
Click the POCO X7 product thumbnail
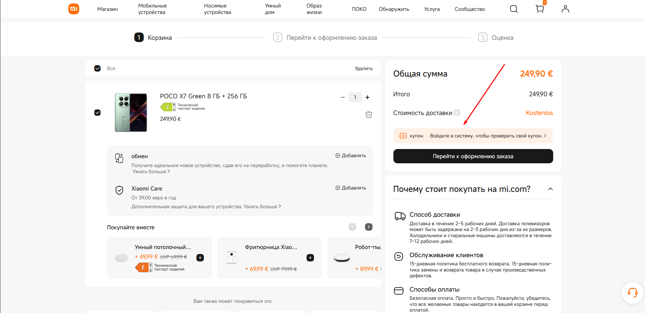(131, 113)
